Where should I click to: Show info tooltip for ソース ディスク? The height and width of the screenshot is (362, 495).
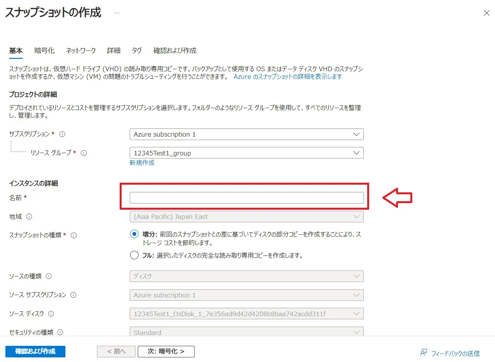coord(51,314)
